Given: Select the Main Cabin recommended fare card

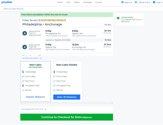Looking at the screenshot, I should (36, 81).
